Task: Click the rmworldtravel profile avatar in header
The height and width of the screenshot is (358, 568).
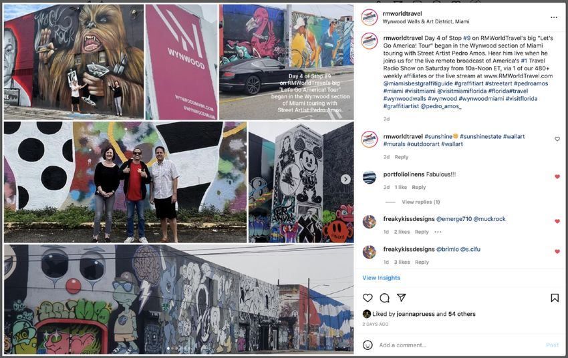Action: tap(370, 17)
